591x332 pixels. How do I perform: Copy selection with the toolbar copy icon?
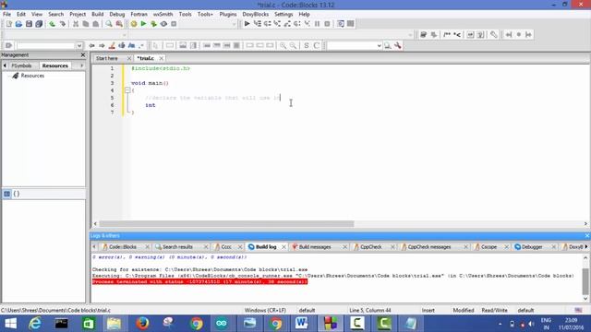86,24
